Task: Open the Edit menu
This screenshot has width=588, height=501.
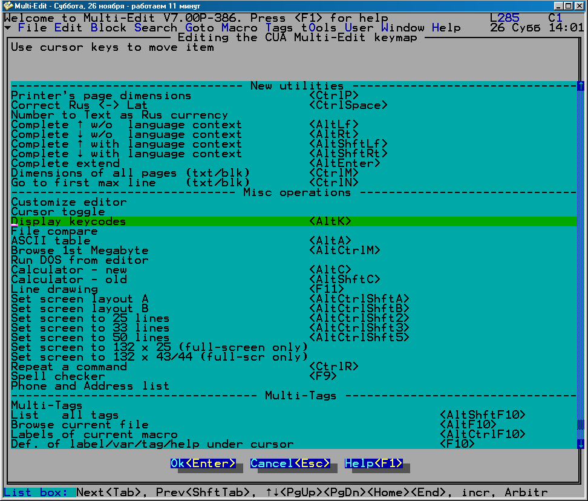Action: 68,28
